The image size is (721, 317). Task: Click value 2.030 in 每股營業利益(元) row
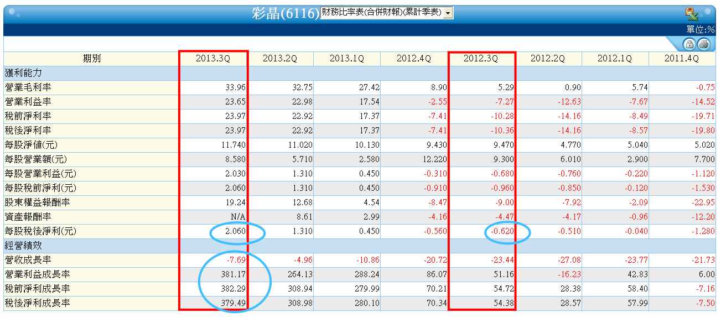236,173
